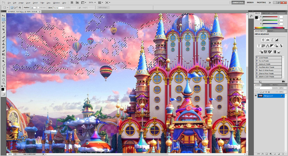Choose Intersect with Selection mode
Image resolution: width=288 pixels, height=156 pixels.
20,7
